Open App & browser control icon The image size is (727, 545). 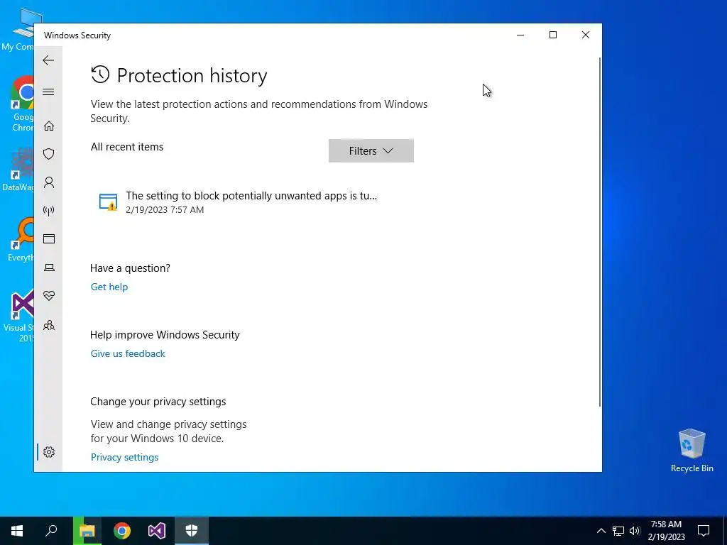click(49, 238)
